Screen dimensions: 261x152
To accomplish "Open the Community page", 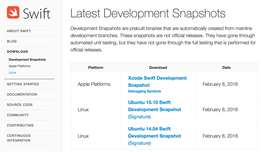I will (18, 115).
